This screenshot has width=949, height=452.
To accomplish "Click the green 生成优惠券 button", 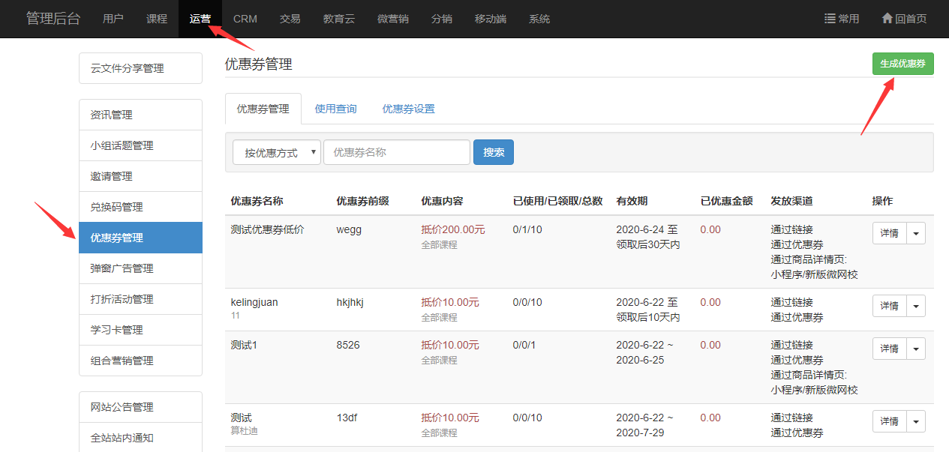I will (x=902, y=64).
